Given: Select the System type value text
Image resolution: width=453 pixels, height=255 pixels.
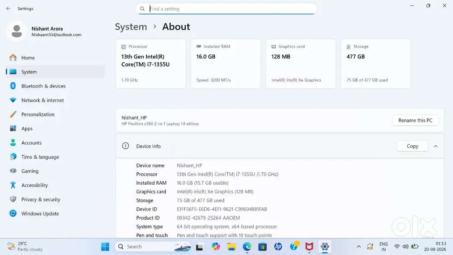Looking at the screenshot, I should (x=227, y=226).
